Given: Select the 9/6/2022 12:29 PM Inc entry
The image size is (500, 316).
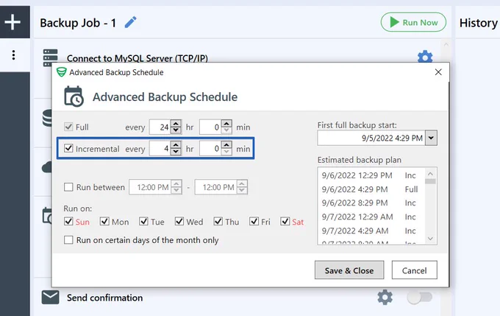Looking at the screenshot, I should (371, 175).
